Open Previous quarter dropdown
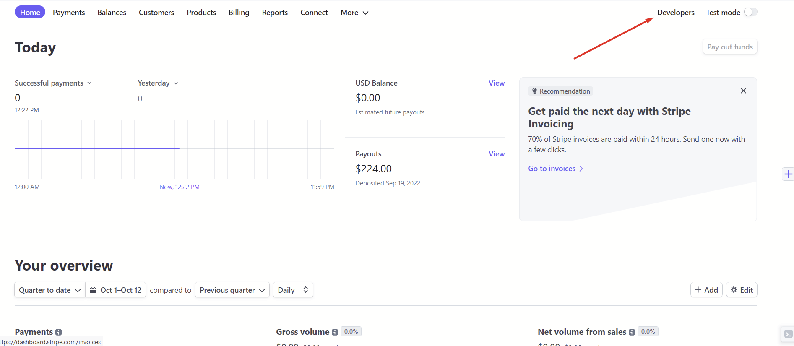 click(x=232, y=290)
